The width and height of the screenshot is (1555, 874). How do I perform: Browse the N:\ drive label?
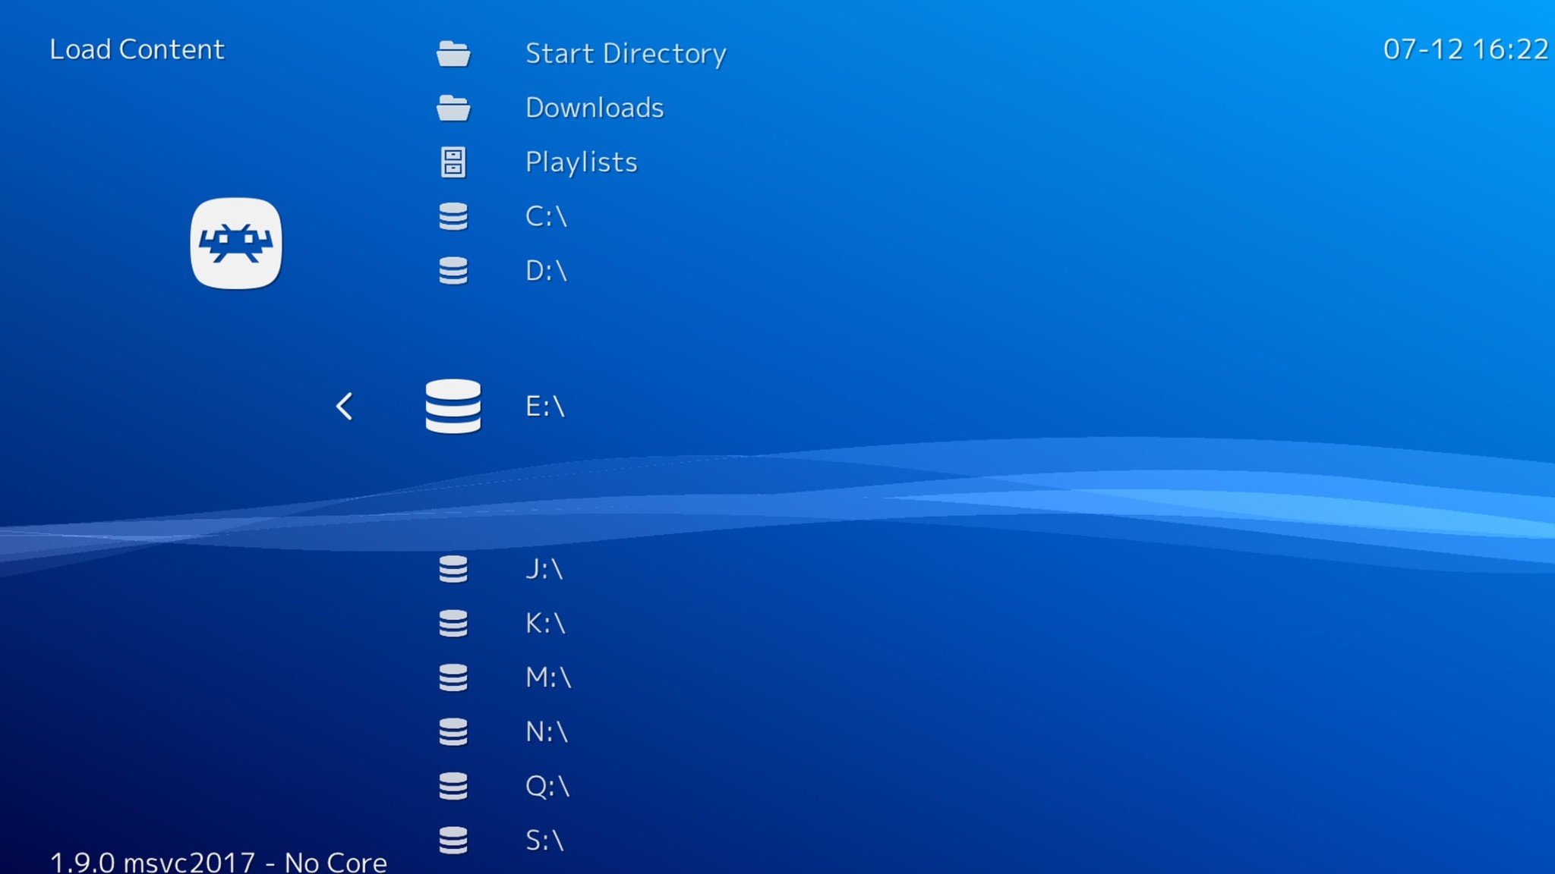(x=547, y=732)
